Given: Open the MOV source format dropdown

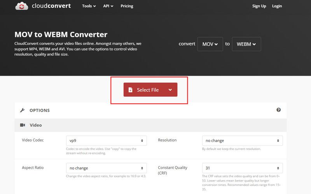Looking at the screenshot, I should (210, 44).
